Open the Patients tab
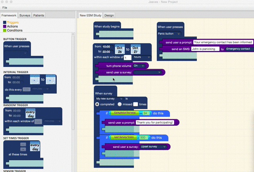The width and height of the screenshot is (254, 172). click(x=38, y=15)
